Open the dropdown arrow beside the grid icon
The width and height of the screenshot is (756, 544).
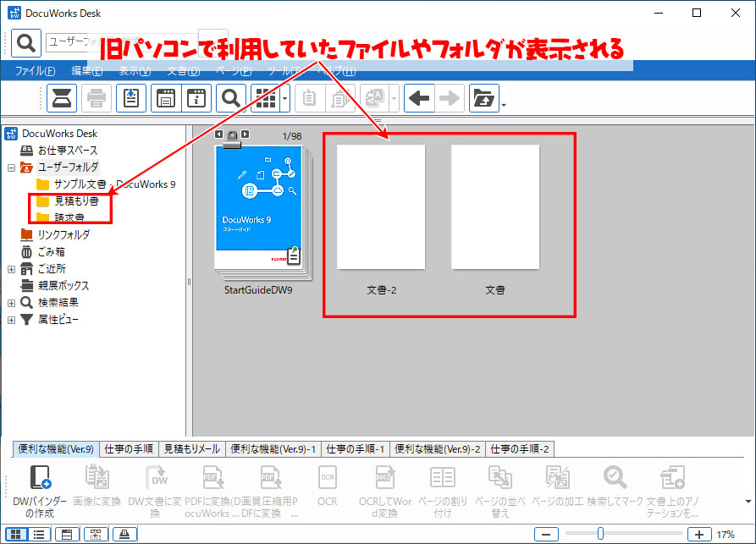click(285, 98)
